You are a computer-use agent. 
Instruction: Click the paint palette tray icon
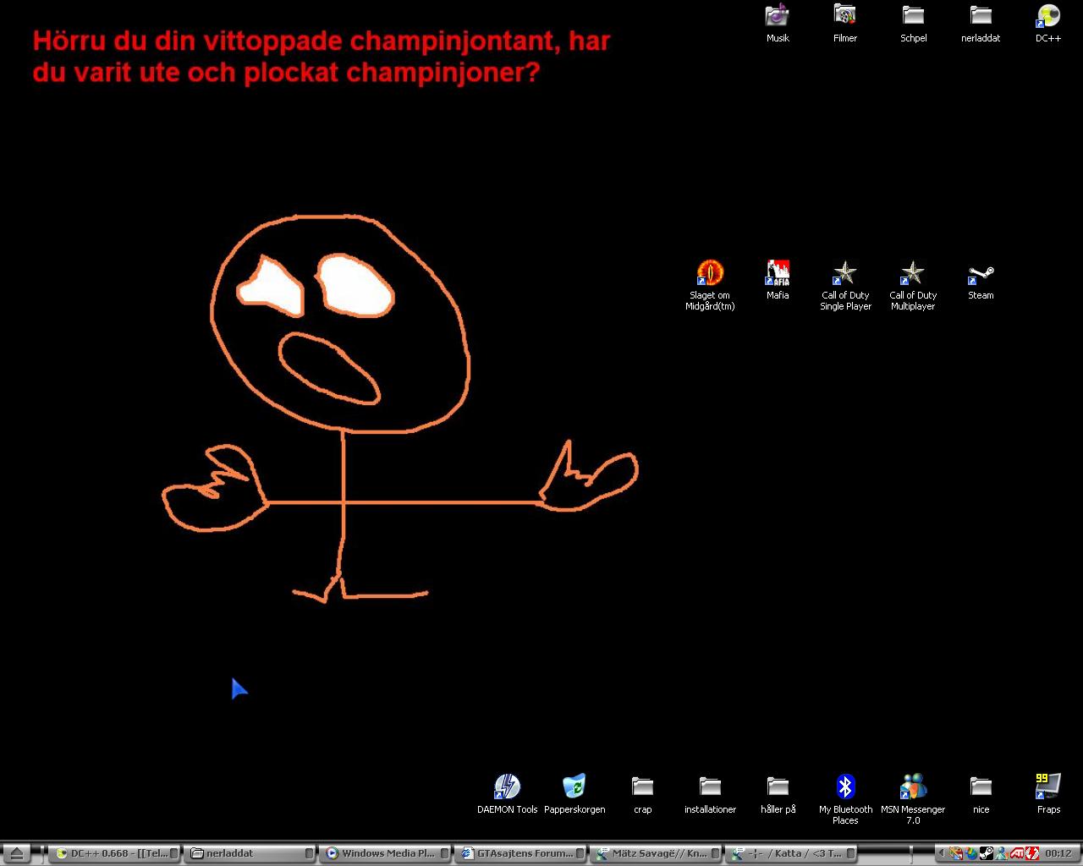click(x=956, y=853)
